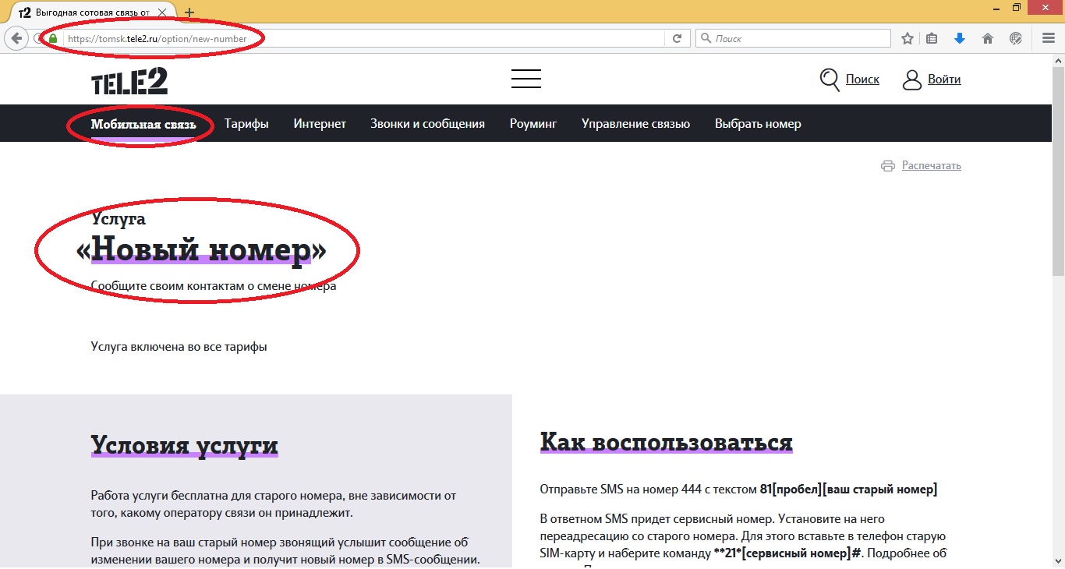Open the reading list clipboard icon
This screenshot has width=1065, height=569.
(x=932, y=37)
